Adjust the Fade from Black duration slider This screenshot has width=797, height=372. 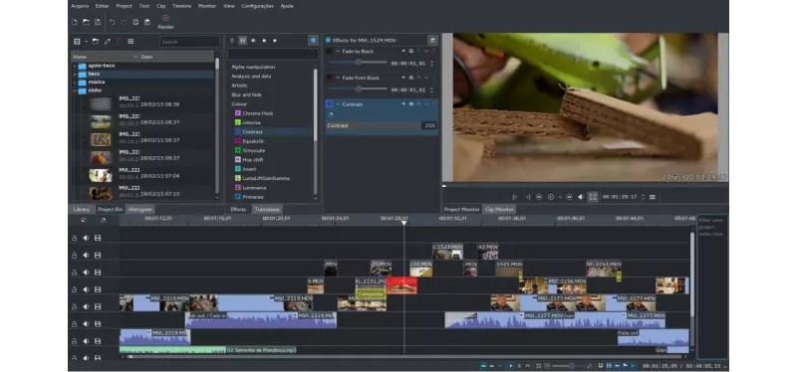click(358, 89)
